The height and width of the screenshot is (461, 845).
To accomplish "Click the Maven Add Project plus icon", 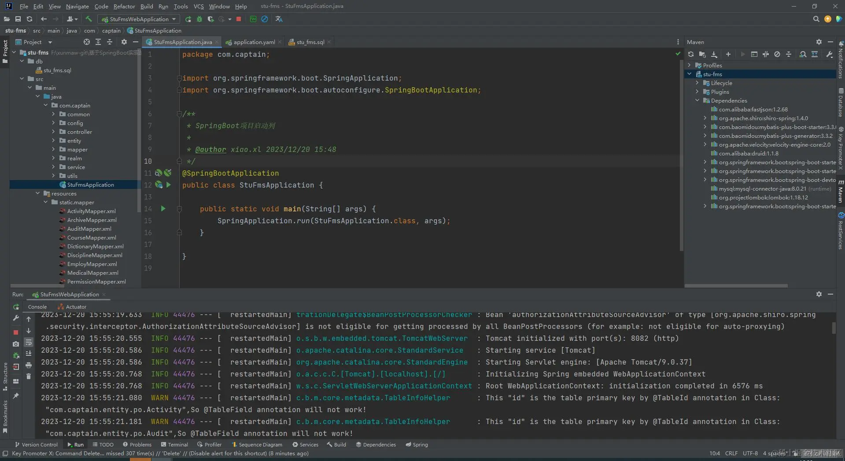I will (728, 54).
